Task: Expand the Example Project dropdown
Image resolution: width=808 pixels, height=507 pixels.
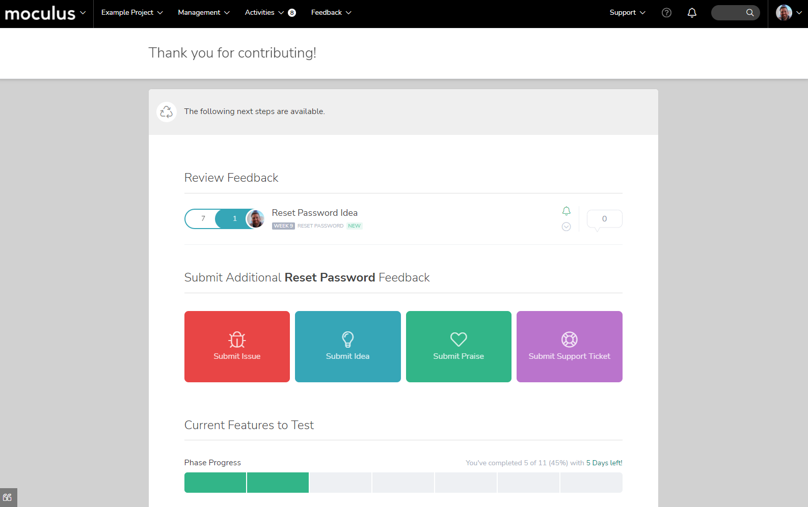Action: 132,13
